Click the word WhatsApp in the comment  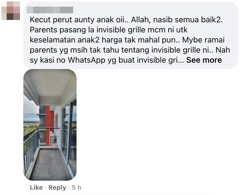pos(86,60)
